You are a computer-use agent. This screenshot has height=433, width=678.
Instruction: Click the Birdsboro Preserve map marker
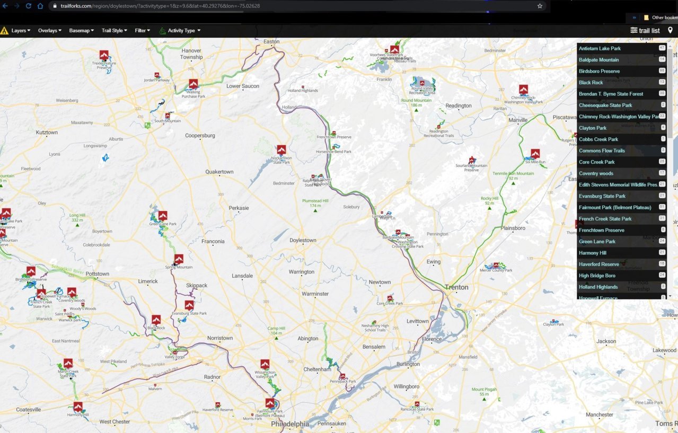tap(31, 271)
